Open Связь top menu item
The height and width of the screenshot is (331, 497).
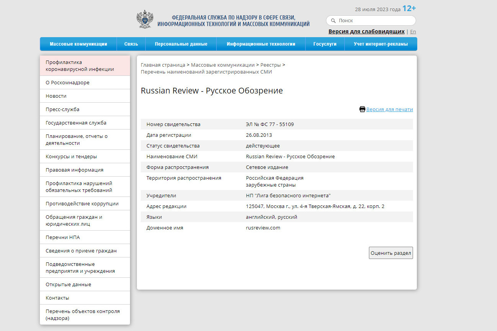click(x=131, y=44)
